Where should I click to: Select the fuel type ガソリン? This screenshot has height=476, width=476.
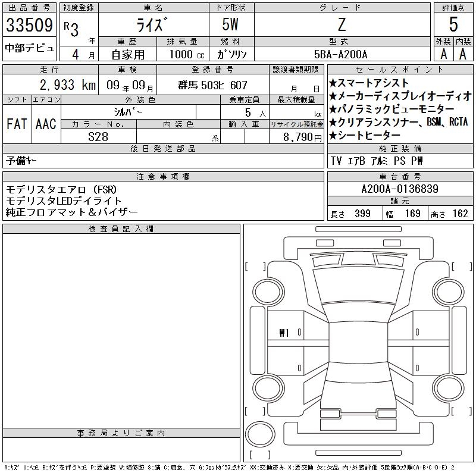pyautogui.click(x=231, y=54)
